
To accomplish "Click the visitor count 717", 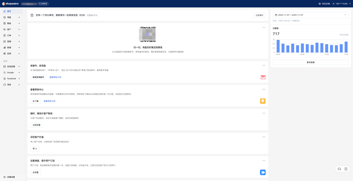I will click(276, 34).
